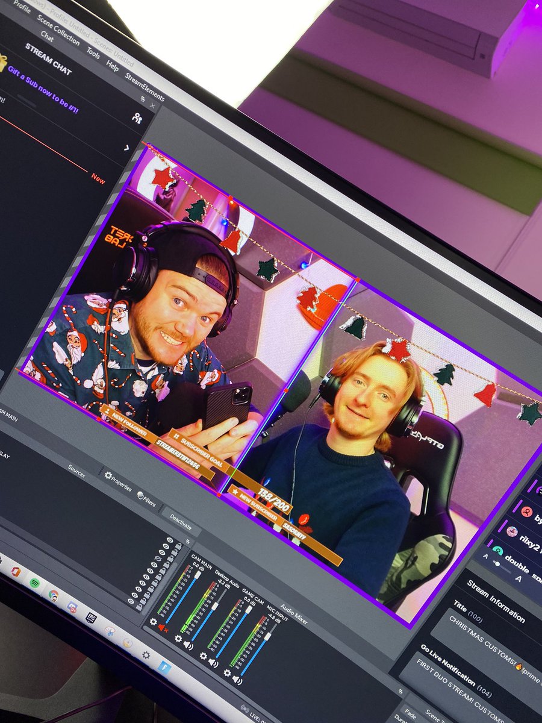Expand the chat leaderboard chevron arrow

coord(127,148)
